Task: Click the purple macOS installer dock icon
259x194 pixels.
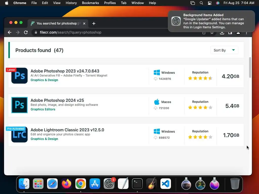Action: pos(214,184)
